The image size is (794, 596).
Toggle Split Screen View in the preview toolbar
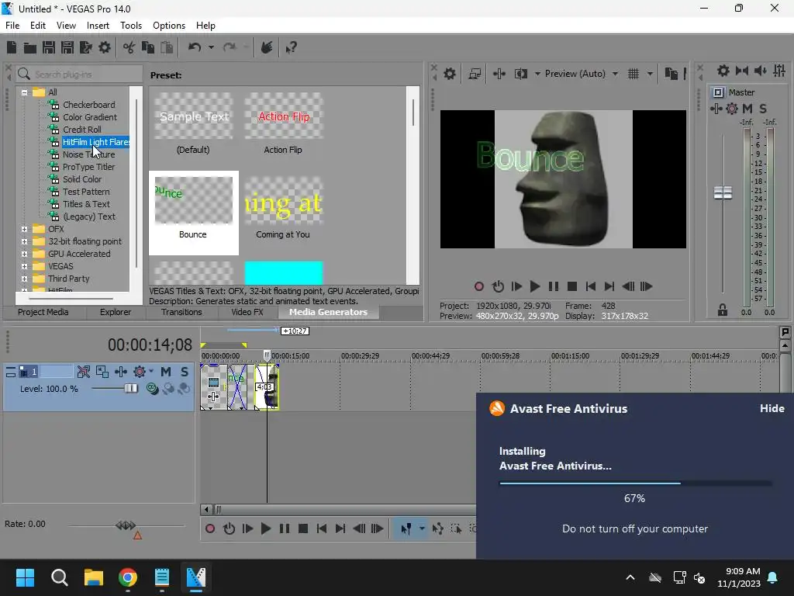tap(521, 74)
